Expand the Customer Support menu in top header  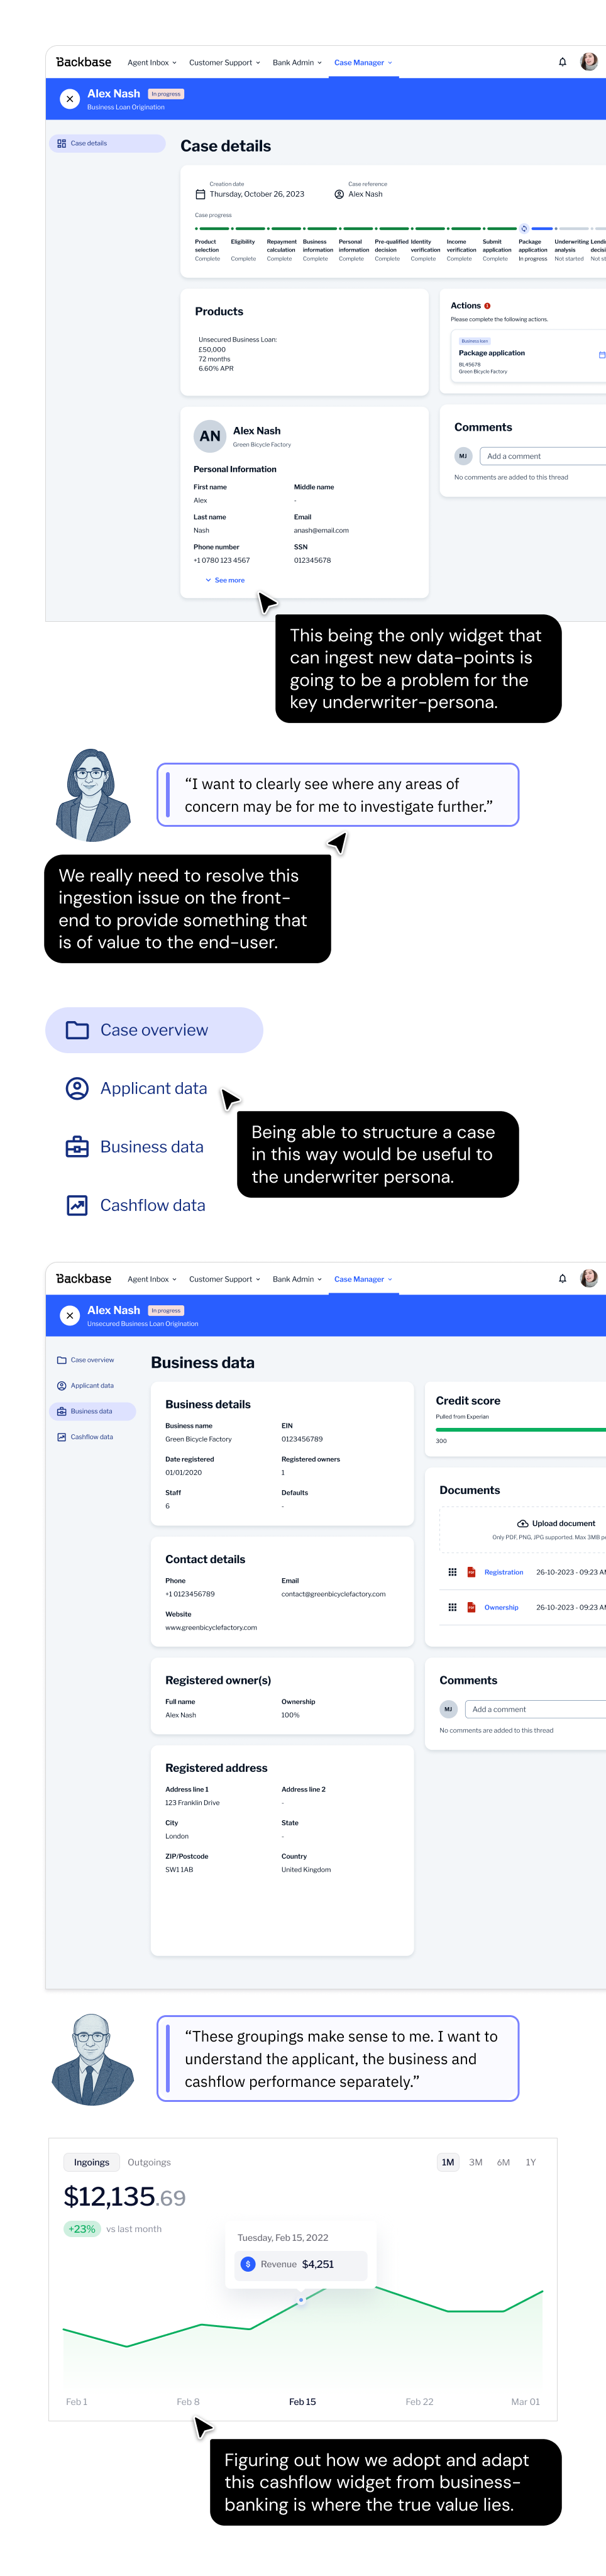click(x=224, y=62)
